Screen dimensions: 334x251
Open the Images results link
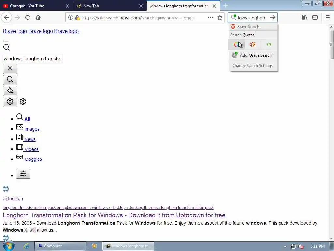32,129
